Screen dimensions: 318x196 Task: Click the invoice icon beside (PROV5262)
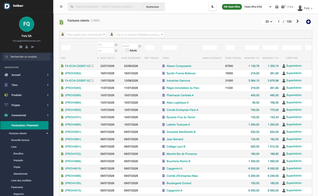[62, 73]
